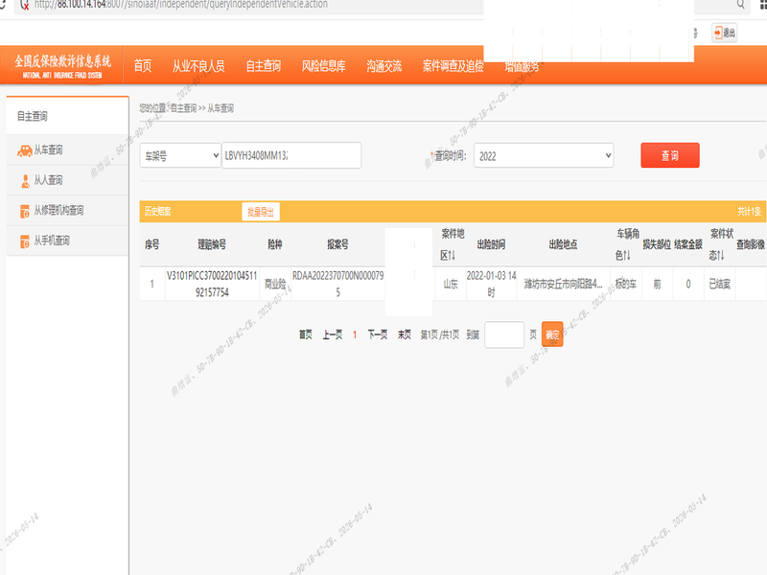Image resolution: width=767 pixels, height=575 pixels.
Task: Click the 历史赔案 header label
Action: click(157, 212)
